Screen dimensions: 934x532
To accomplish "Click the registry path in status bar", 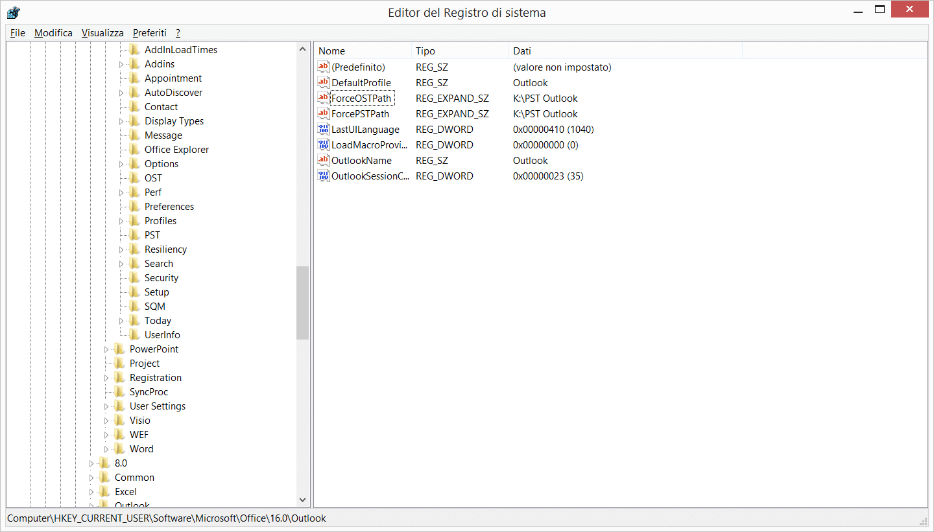I will tap(167, 518).
